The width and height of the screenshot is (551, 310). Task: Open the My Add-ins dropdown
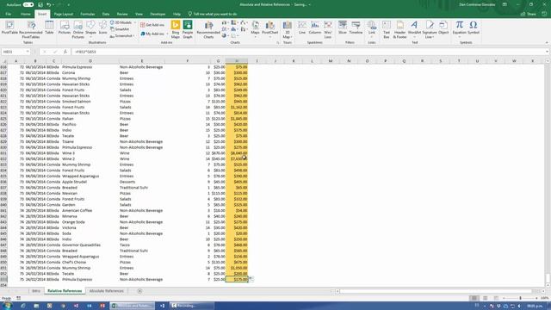point(167,34)
